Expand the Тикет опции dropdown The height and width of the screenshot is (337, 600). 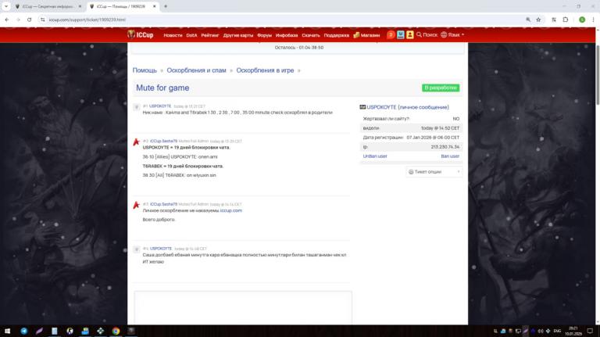pos(434,172)
